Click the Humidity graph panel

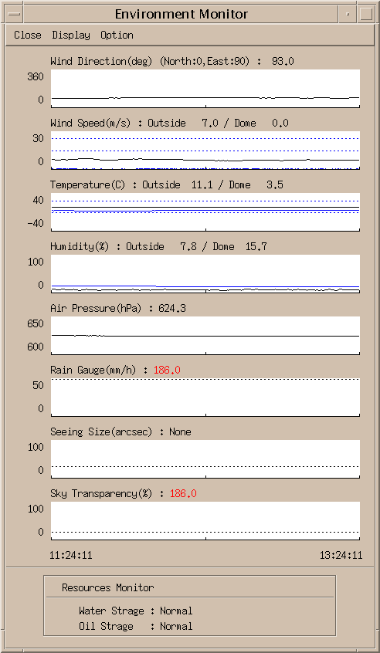pyautogui.click(x=205, y=273)
